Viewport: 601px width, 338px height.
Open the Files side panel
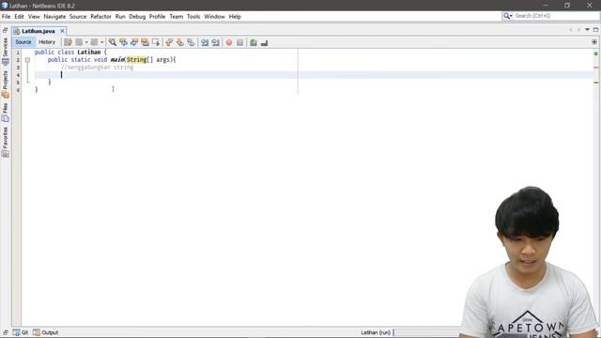[x=6, y=113]
